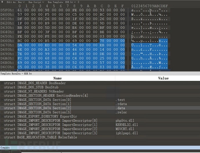Click the .reloc value cell

[121, 112]
